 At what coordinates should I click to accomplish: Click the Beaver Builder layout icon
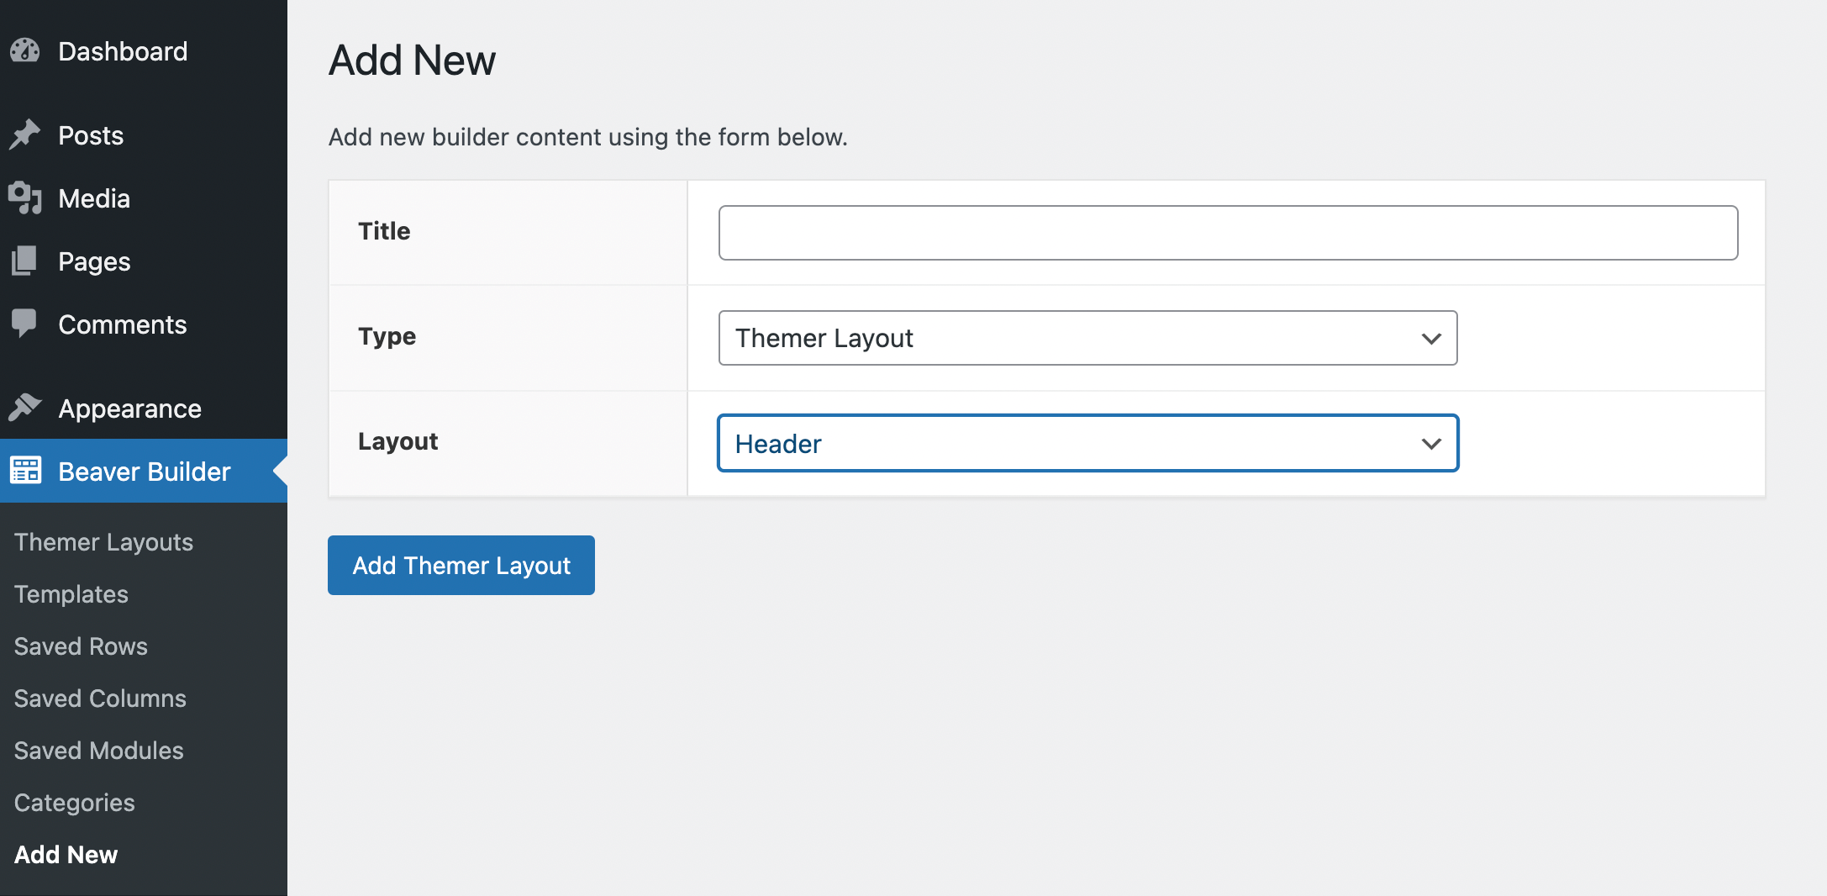click(x=25, y=471)
